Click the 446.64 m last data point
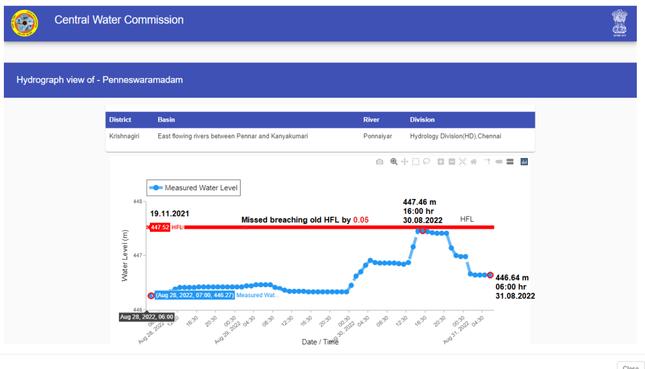 click(490, 275)
